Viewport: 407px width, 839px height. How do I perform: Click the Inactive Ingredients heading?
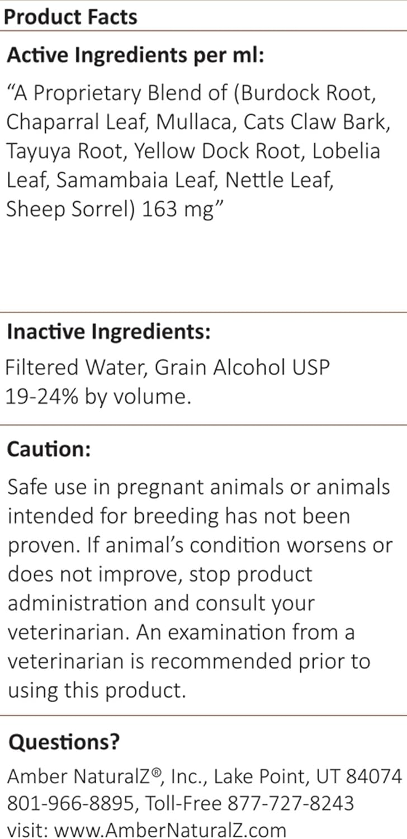click(108, 332)
